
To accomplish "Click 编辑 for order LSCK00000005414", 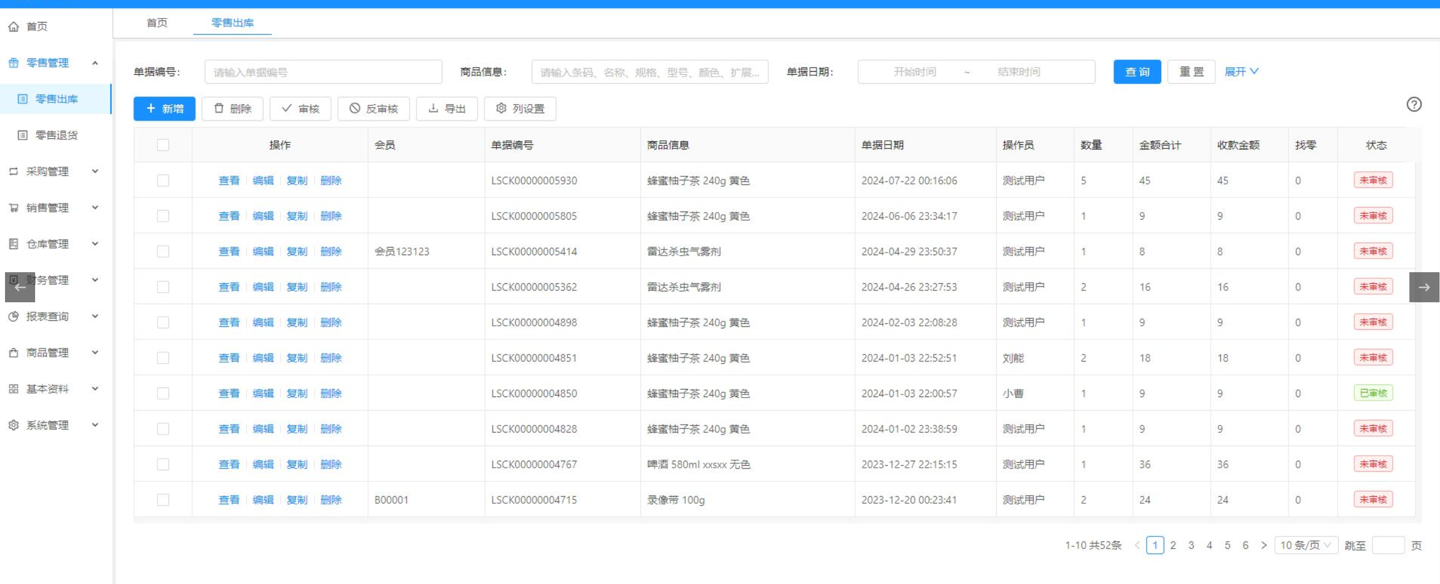I will [263, 252].
